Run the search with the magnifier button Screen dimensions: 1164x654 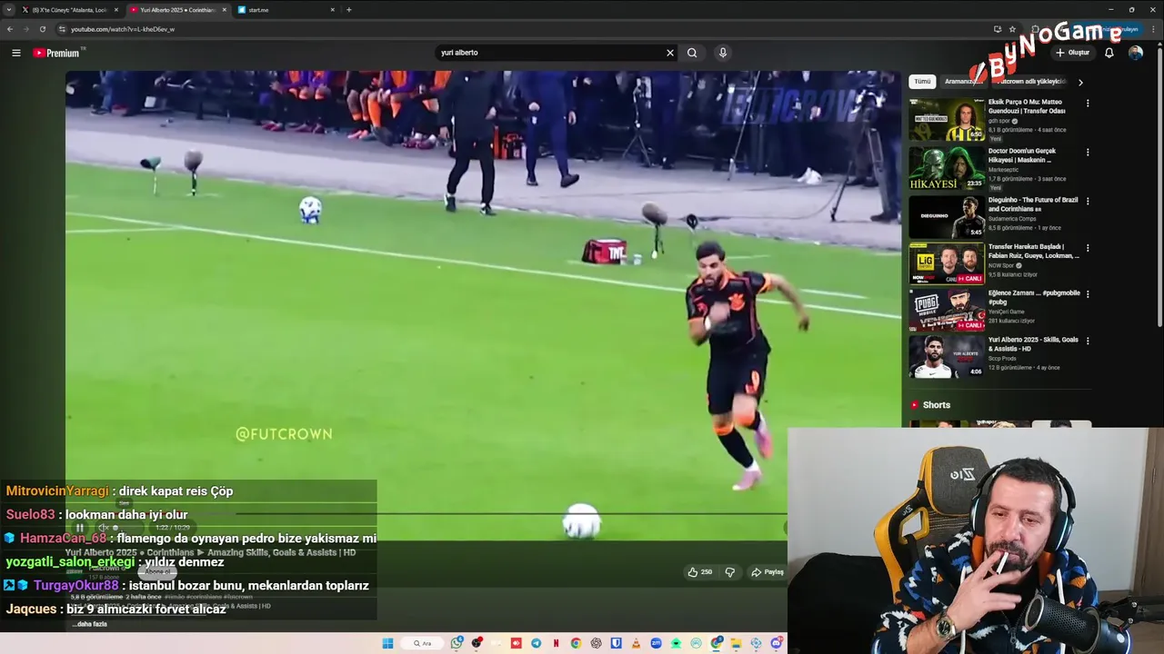tap(692, 53)
